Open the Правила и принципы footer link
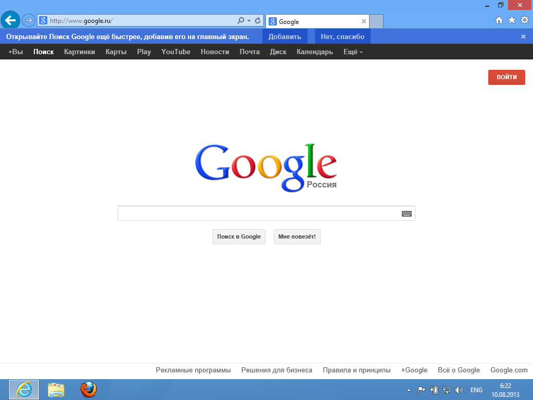The width and height of the screenshot is (533, 400). tap(357, 370)
